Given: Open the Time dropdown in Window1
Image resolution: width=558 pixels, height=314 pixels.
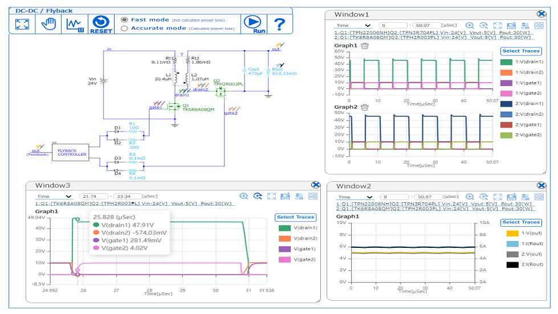Looking at the screenshot, I should pos(353,26).
